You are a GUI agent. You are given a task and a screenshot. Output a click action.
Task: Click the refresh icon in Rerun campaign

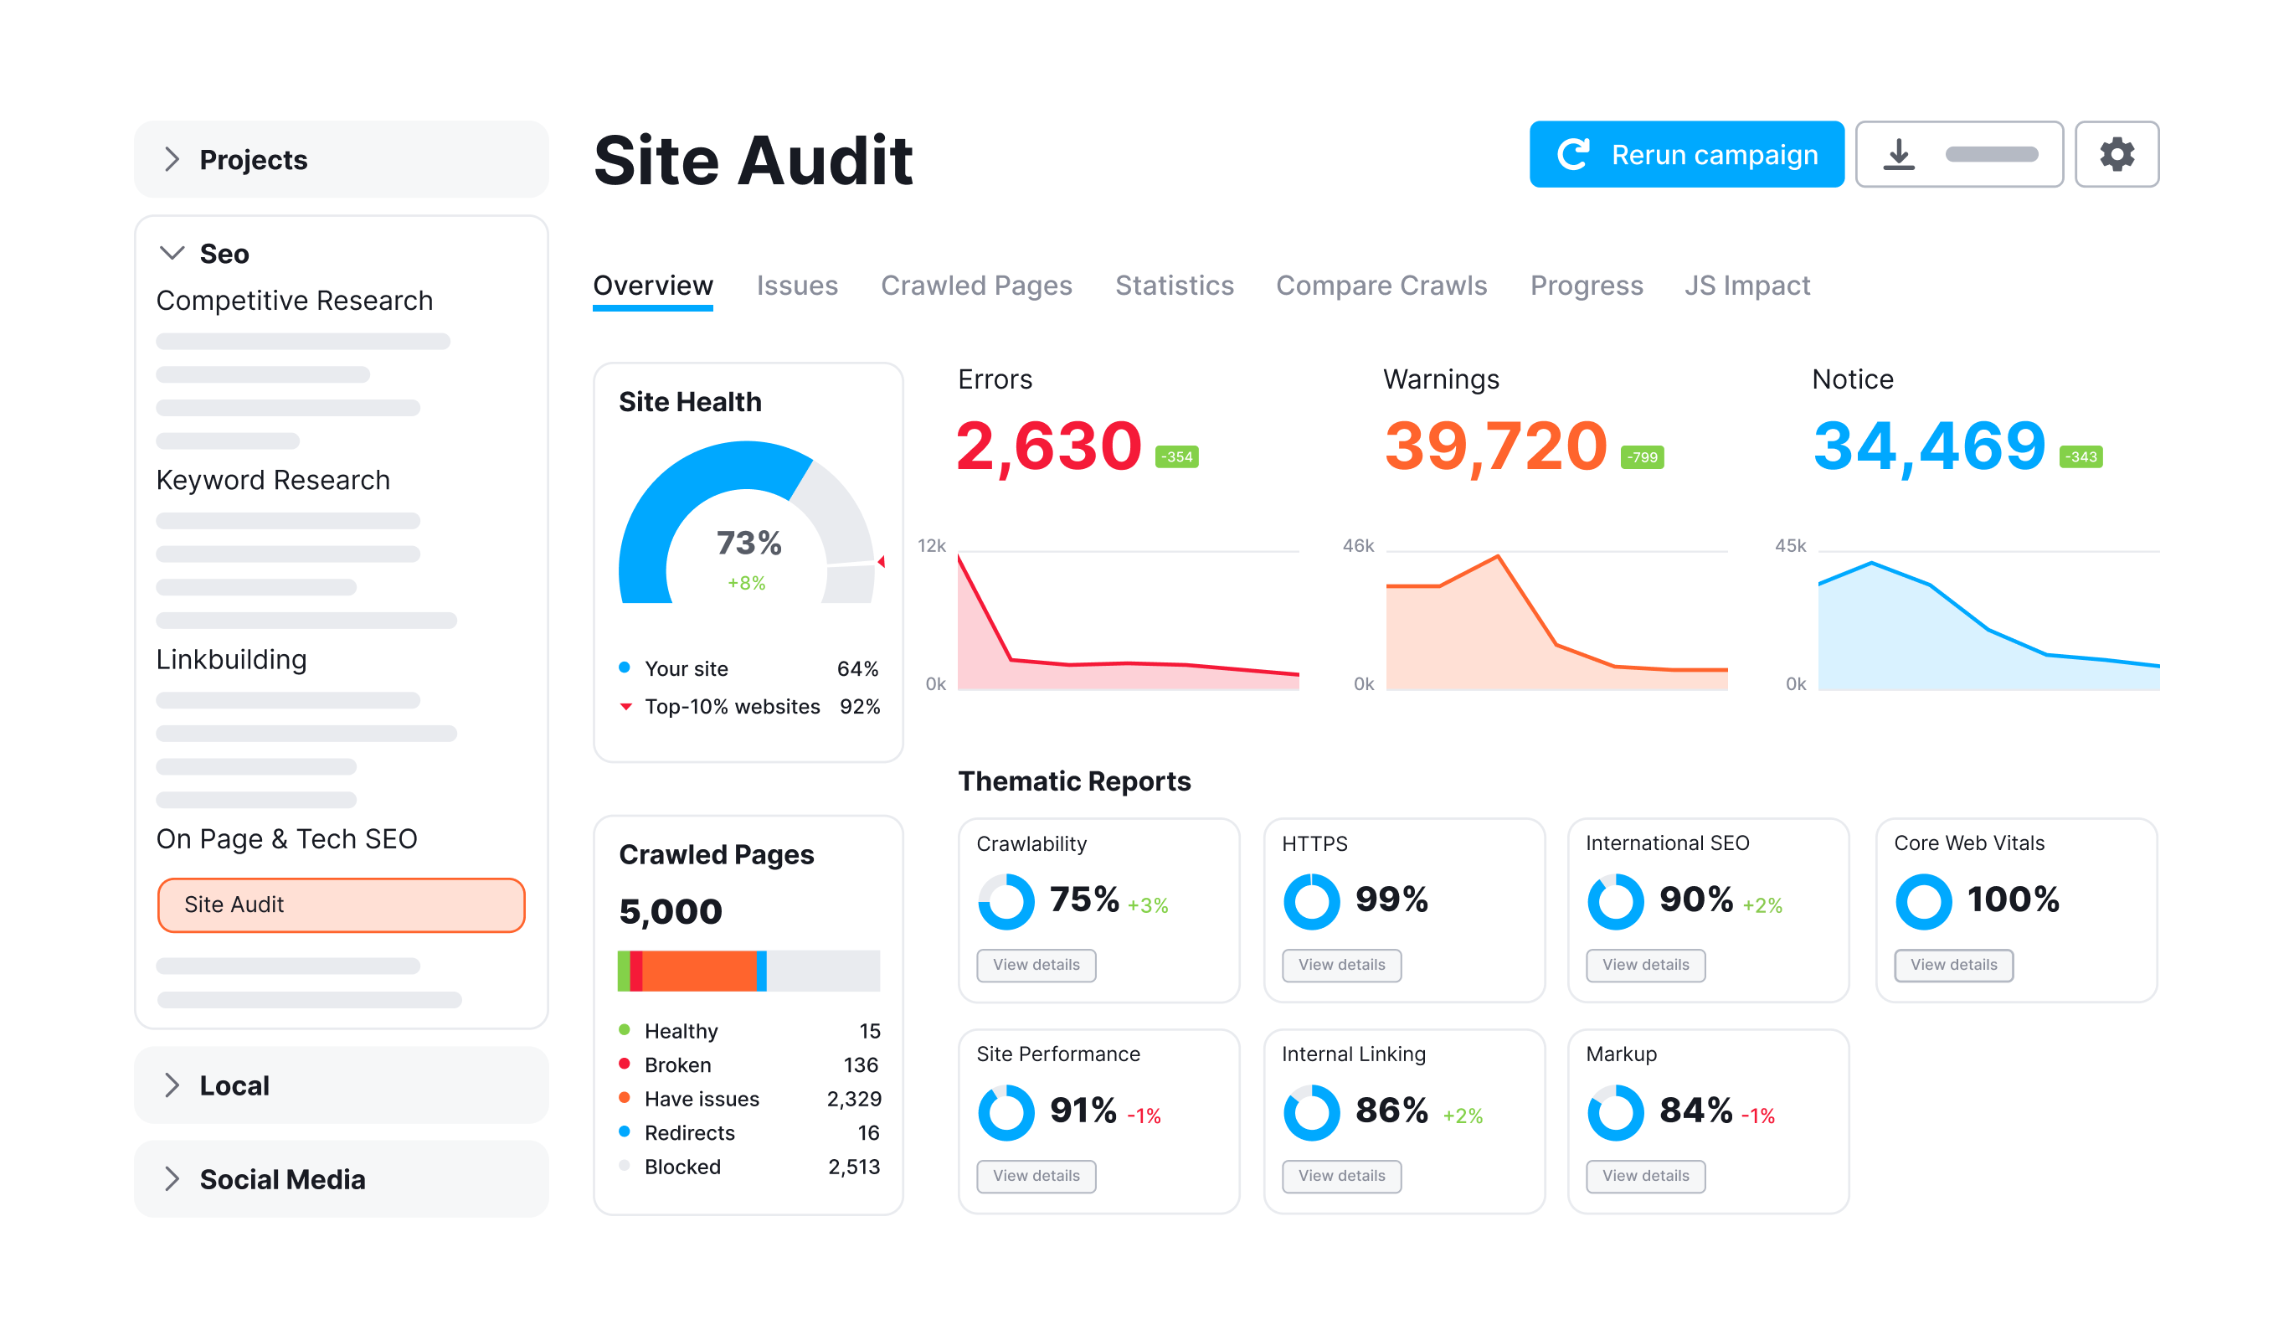point(1574,154)
